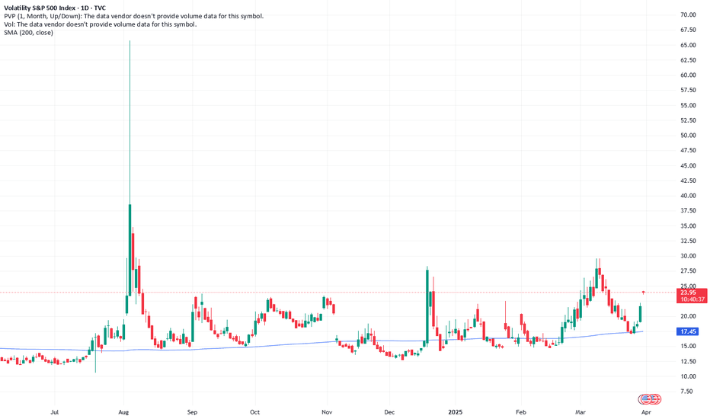The height and width of the screenshot is (419, 710).
Task: Click the 10:40:37 bar countdown timer
Action: (692, 299)
